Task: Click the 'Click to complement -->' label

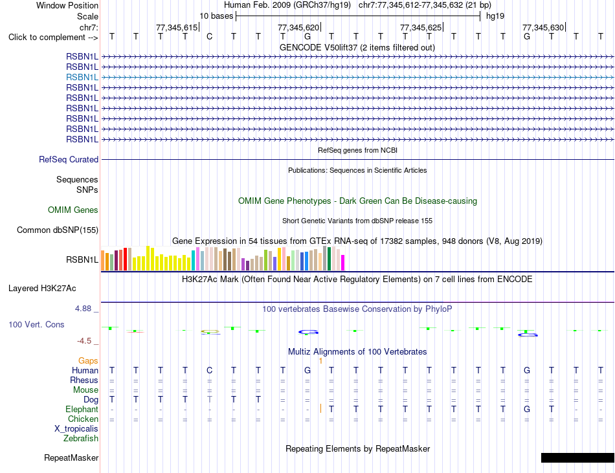Action: pos(53,38)
